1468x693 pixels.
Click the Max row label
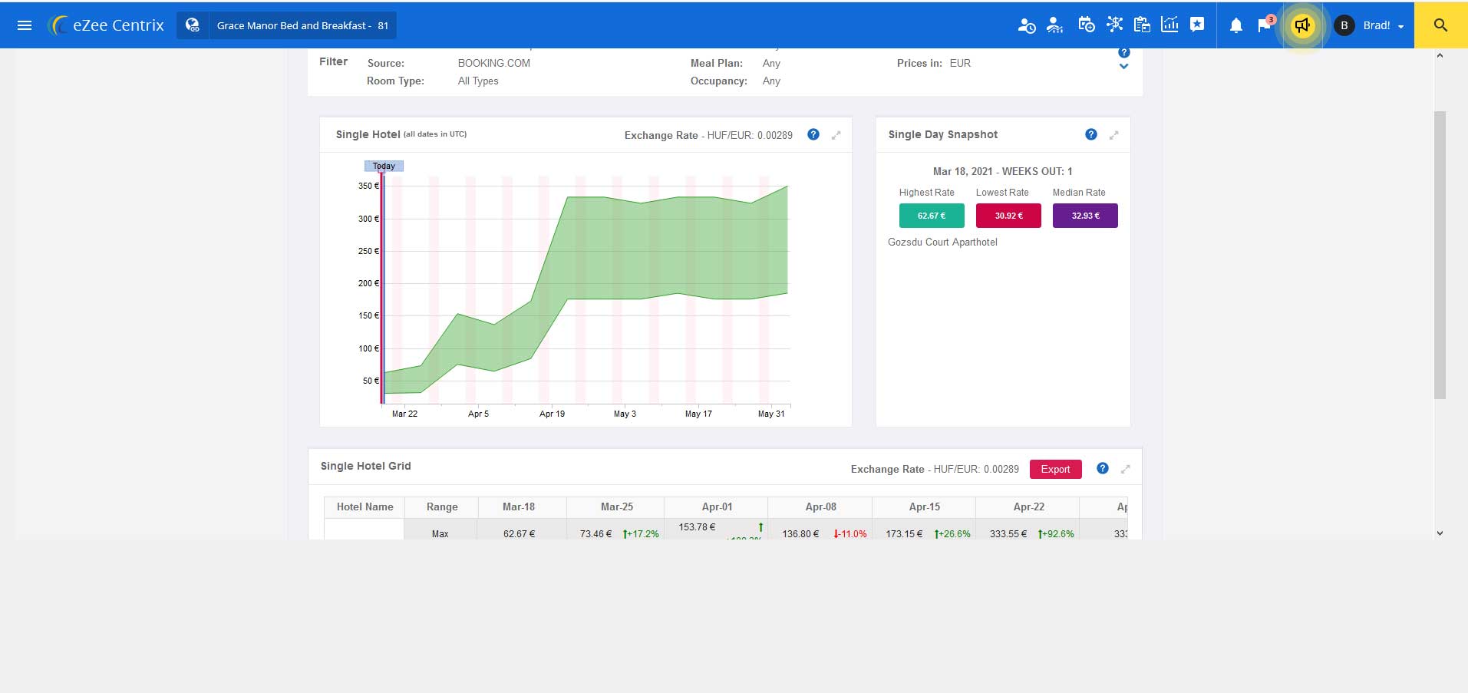point(440,533)
